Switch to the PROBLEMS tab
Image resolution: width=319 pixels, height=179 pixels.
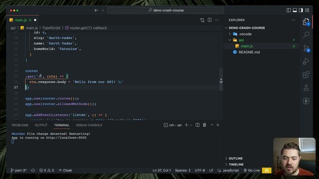click(20, 125)
